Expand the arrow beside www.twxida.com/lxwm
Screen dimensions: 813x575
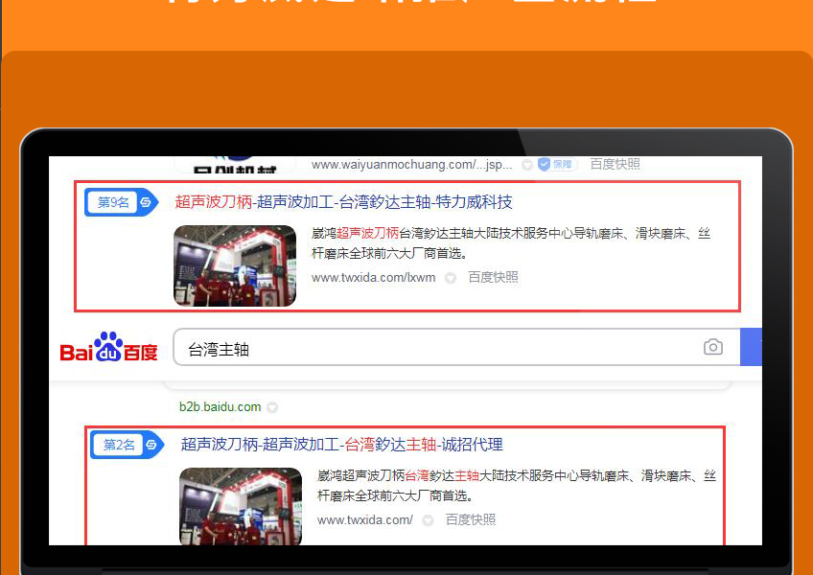(x=451, y=279)
